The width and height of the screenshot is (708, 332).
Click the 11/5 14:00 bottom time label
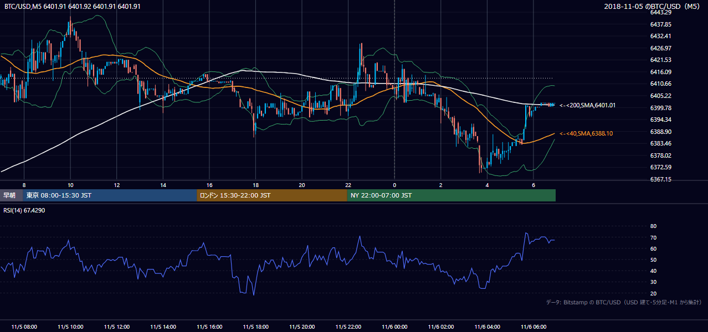click(x=163, y=326)
